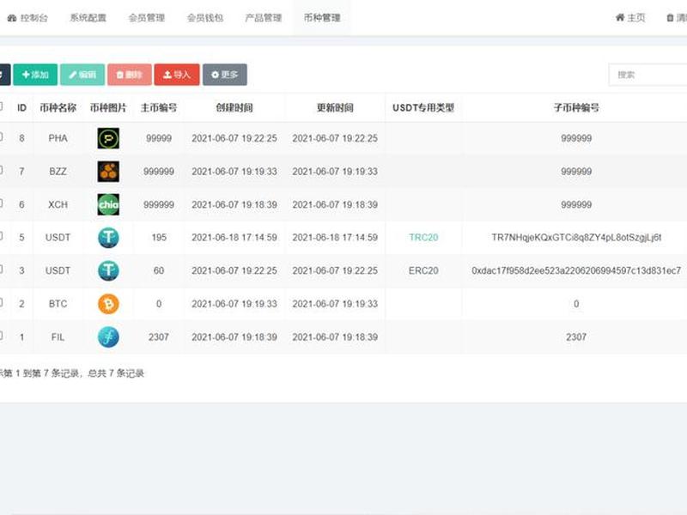Open the BTC coin image

[108, 304]
